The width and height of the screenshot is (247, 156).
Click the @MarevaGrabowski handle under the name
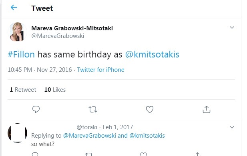(x=58, y=36)
